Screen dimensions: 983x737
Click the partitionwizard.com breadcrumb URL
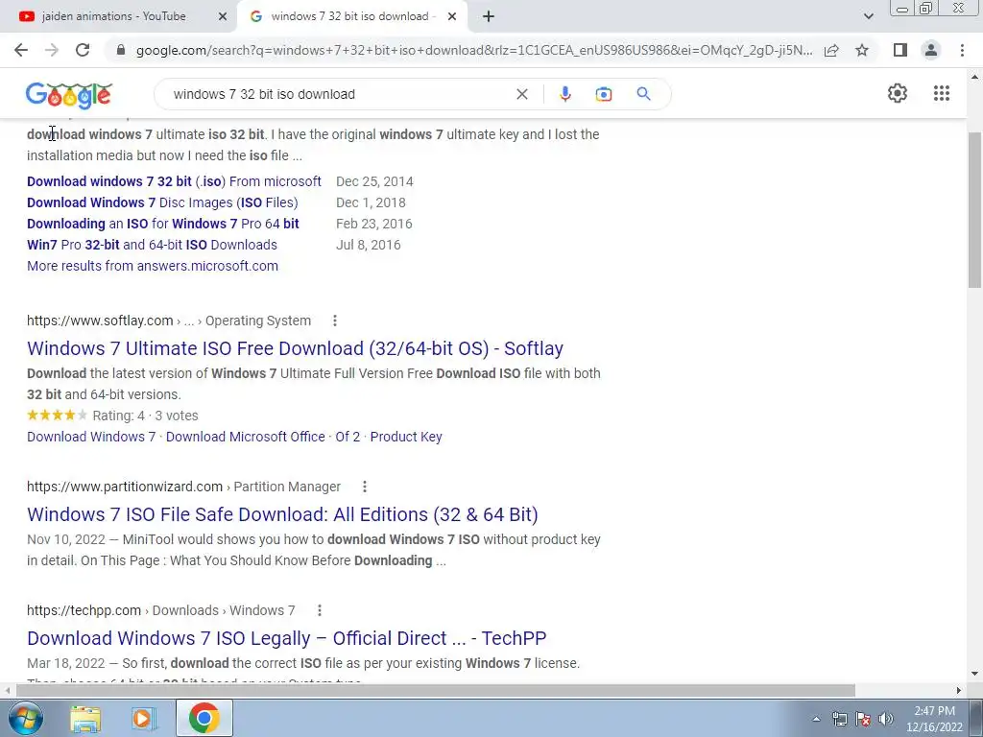[x=183, y=487]
